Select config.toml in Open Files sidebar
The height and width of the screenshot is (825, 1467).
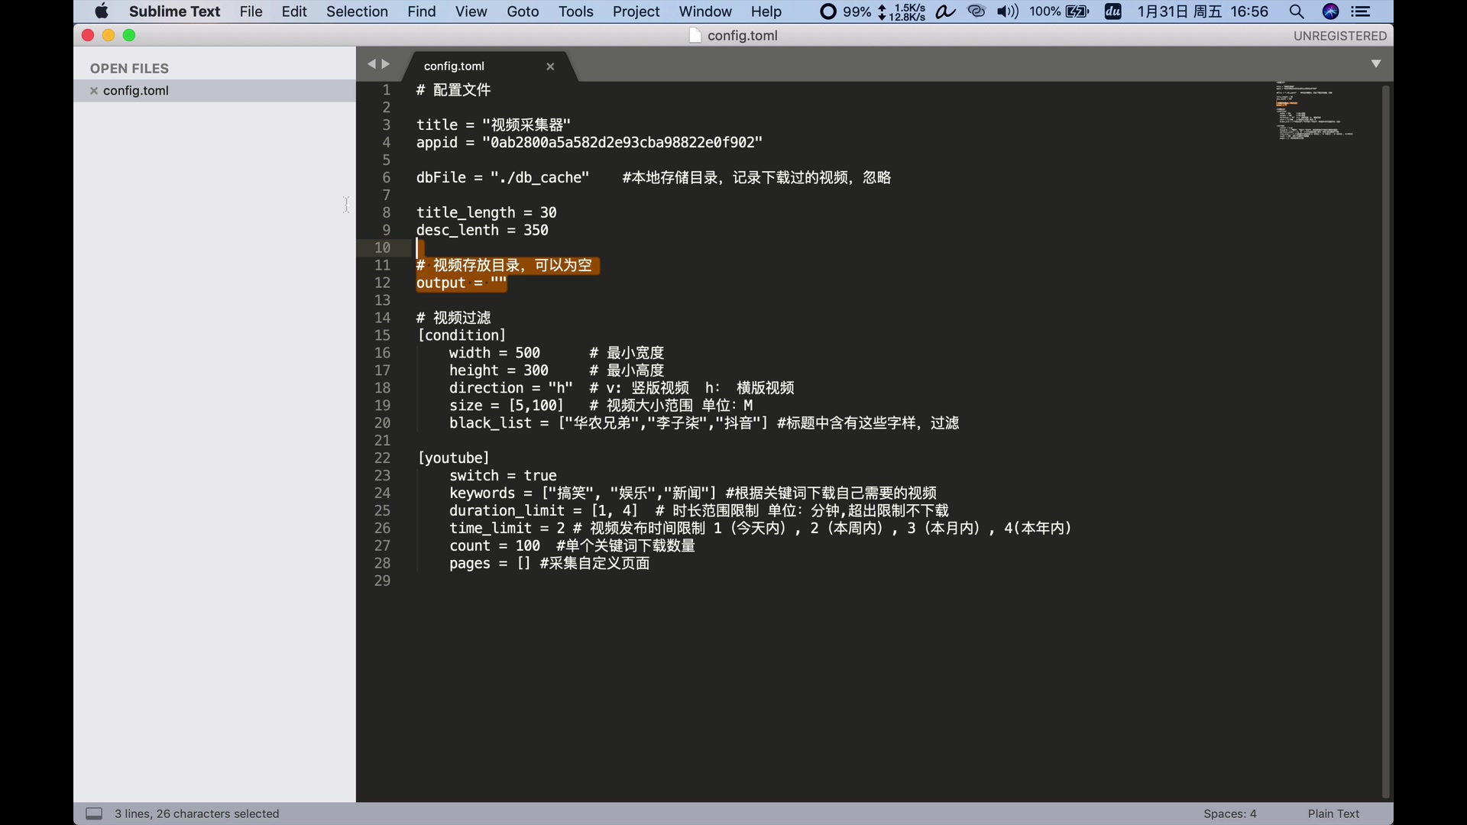215,91
